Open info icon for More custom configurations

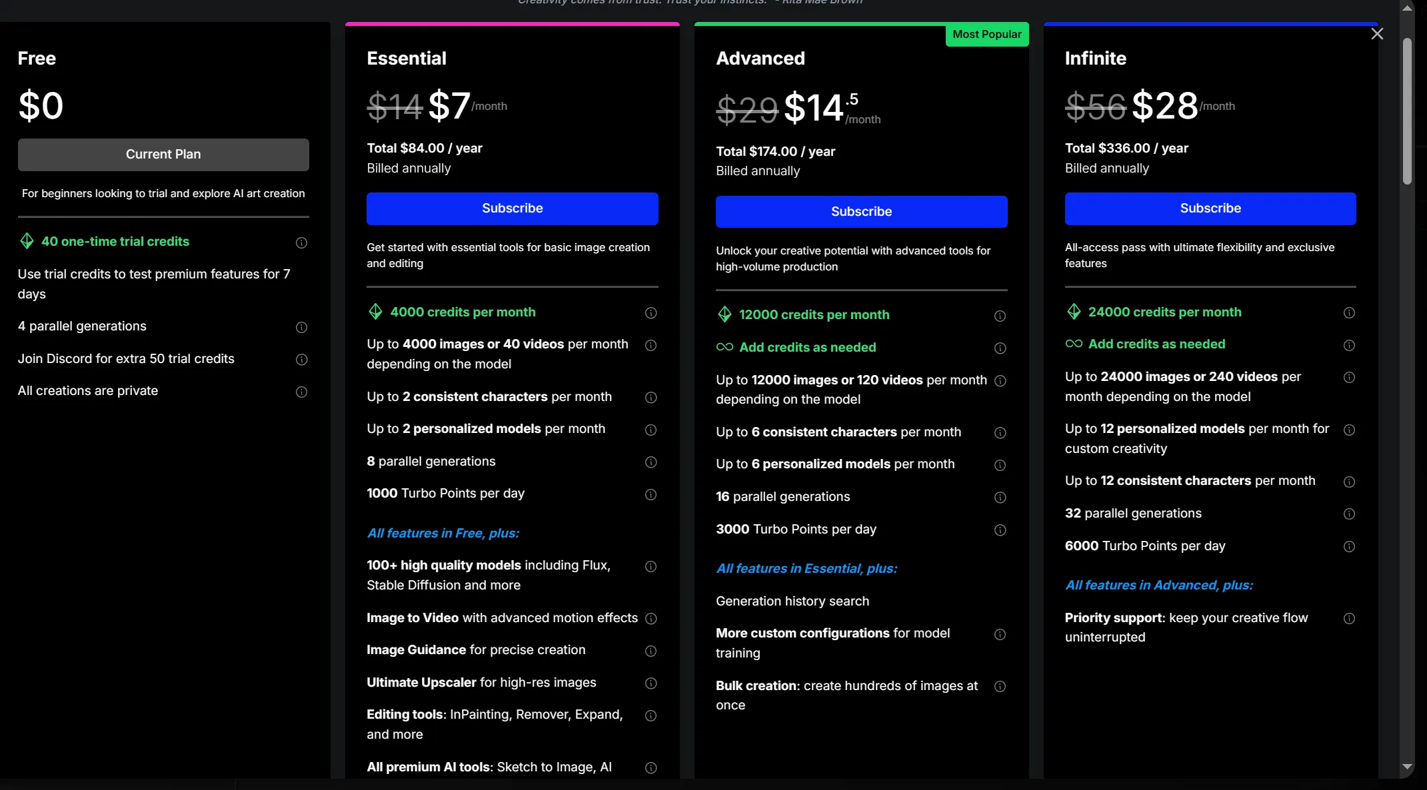1000,634
